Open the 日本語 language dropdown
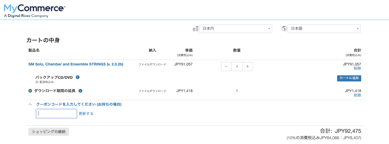 (324, 28)
